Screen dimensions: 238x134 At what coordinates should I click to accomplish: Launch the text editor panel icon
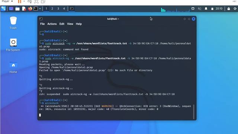coord(24,9)
